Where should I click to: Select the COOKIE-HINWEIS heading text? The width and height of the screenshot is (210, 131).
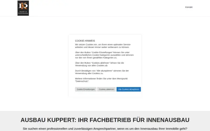(85, 41)
